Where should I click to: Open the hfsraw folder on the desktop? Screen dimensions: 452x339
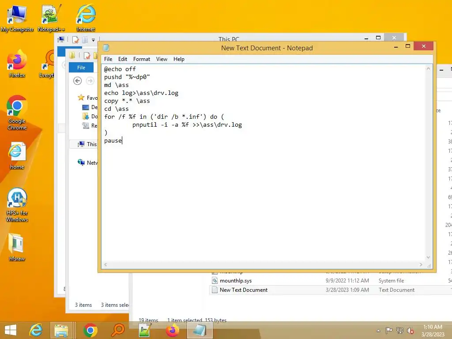[17, 247]
